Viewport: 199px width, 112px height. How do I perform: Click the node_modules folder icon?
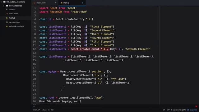[x=7, y=6]
